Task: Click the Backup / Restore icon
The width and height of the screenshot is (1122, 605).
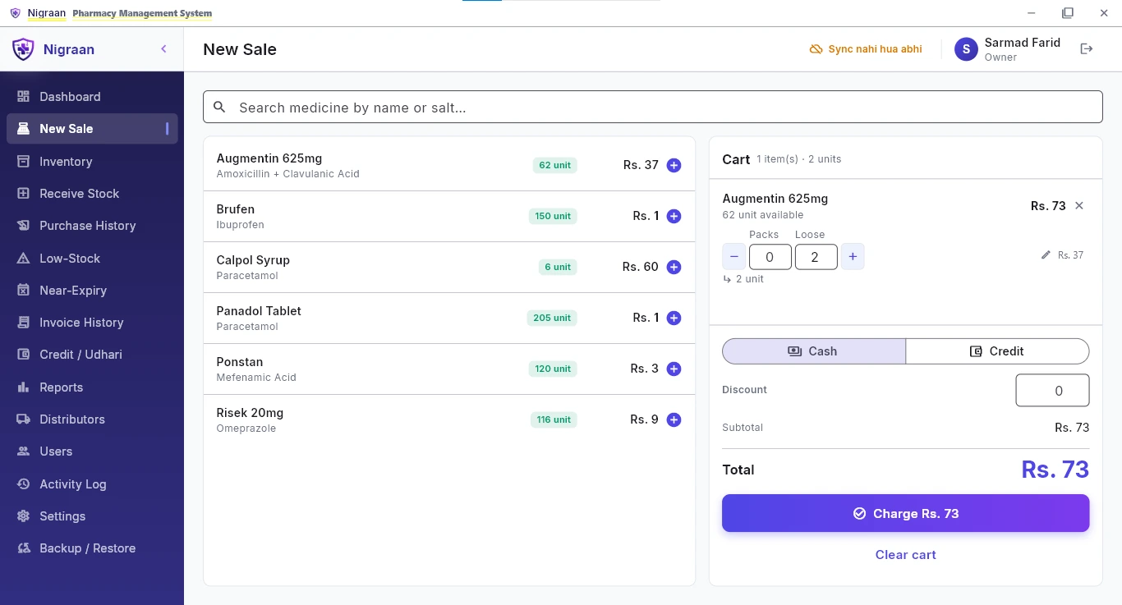Action: click(23, 548)
